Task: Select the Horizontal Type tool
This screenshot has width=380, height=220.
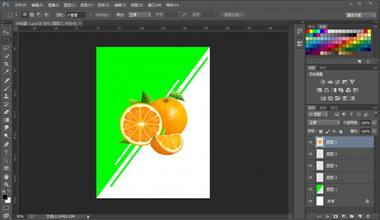Action: [x=6, y=152]
